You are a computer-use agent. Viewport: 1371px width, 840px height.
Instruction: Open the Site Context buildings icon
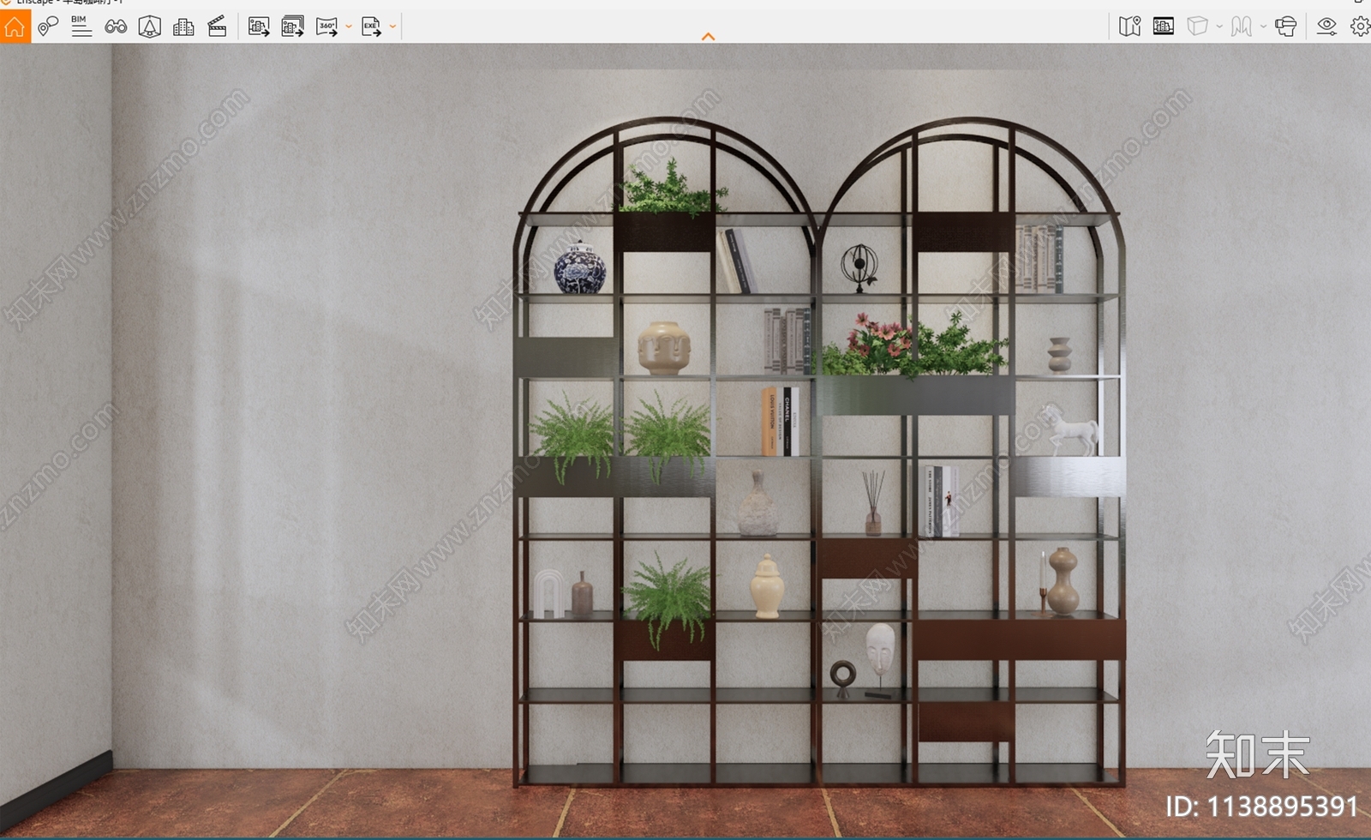[183, 27]
